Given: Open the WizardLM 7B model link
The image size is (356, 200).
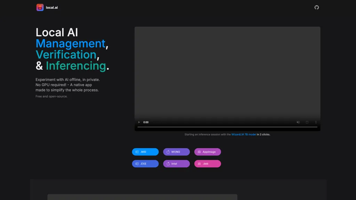Looking at the screenshot, I should [x=243, y=134].
